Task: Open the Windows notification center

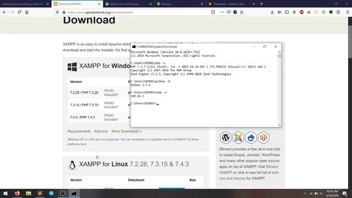Action: click(345, 194)
